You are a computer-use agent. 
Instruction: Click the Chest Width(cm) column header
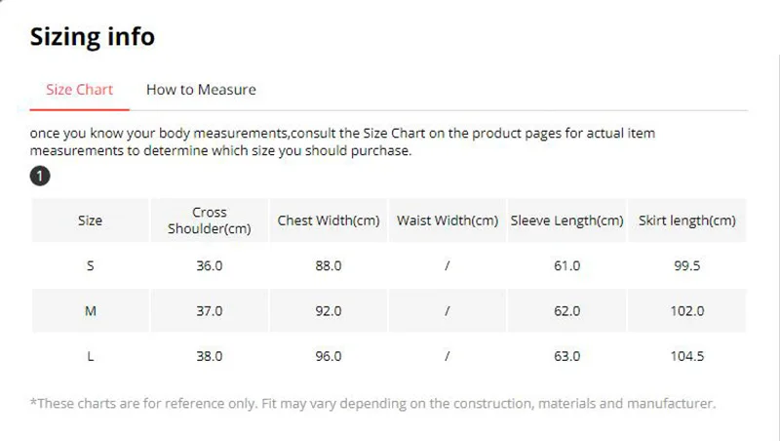point(329,220)
